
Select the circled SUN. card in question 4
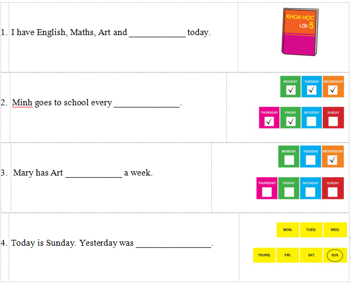(x=335, y=255)
